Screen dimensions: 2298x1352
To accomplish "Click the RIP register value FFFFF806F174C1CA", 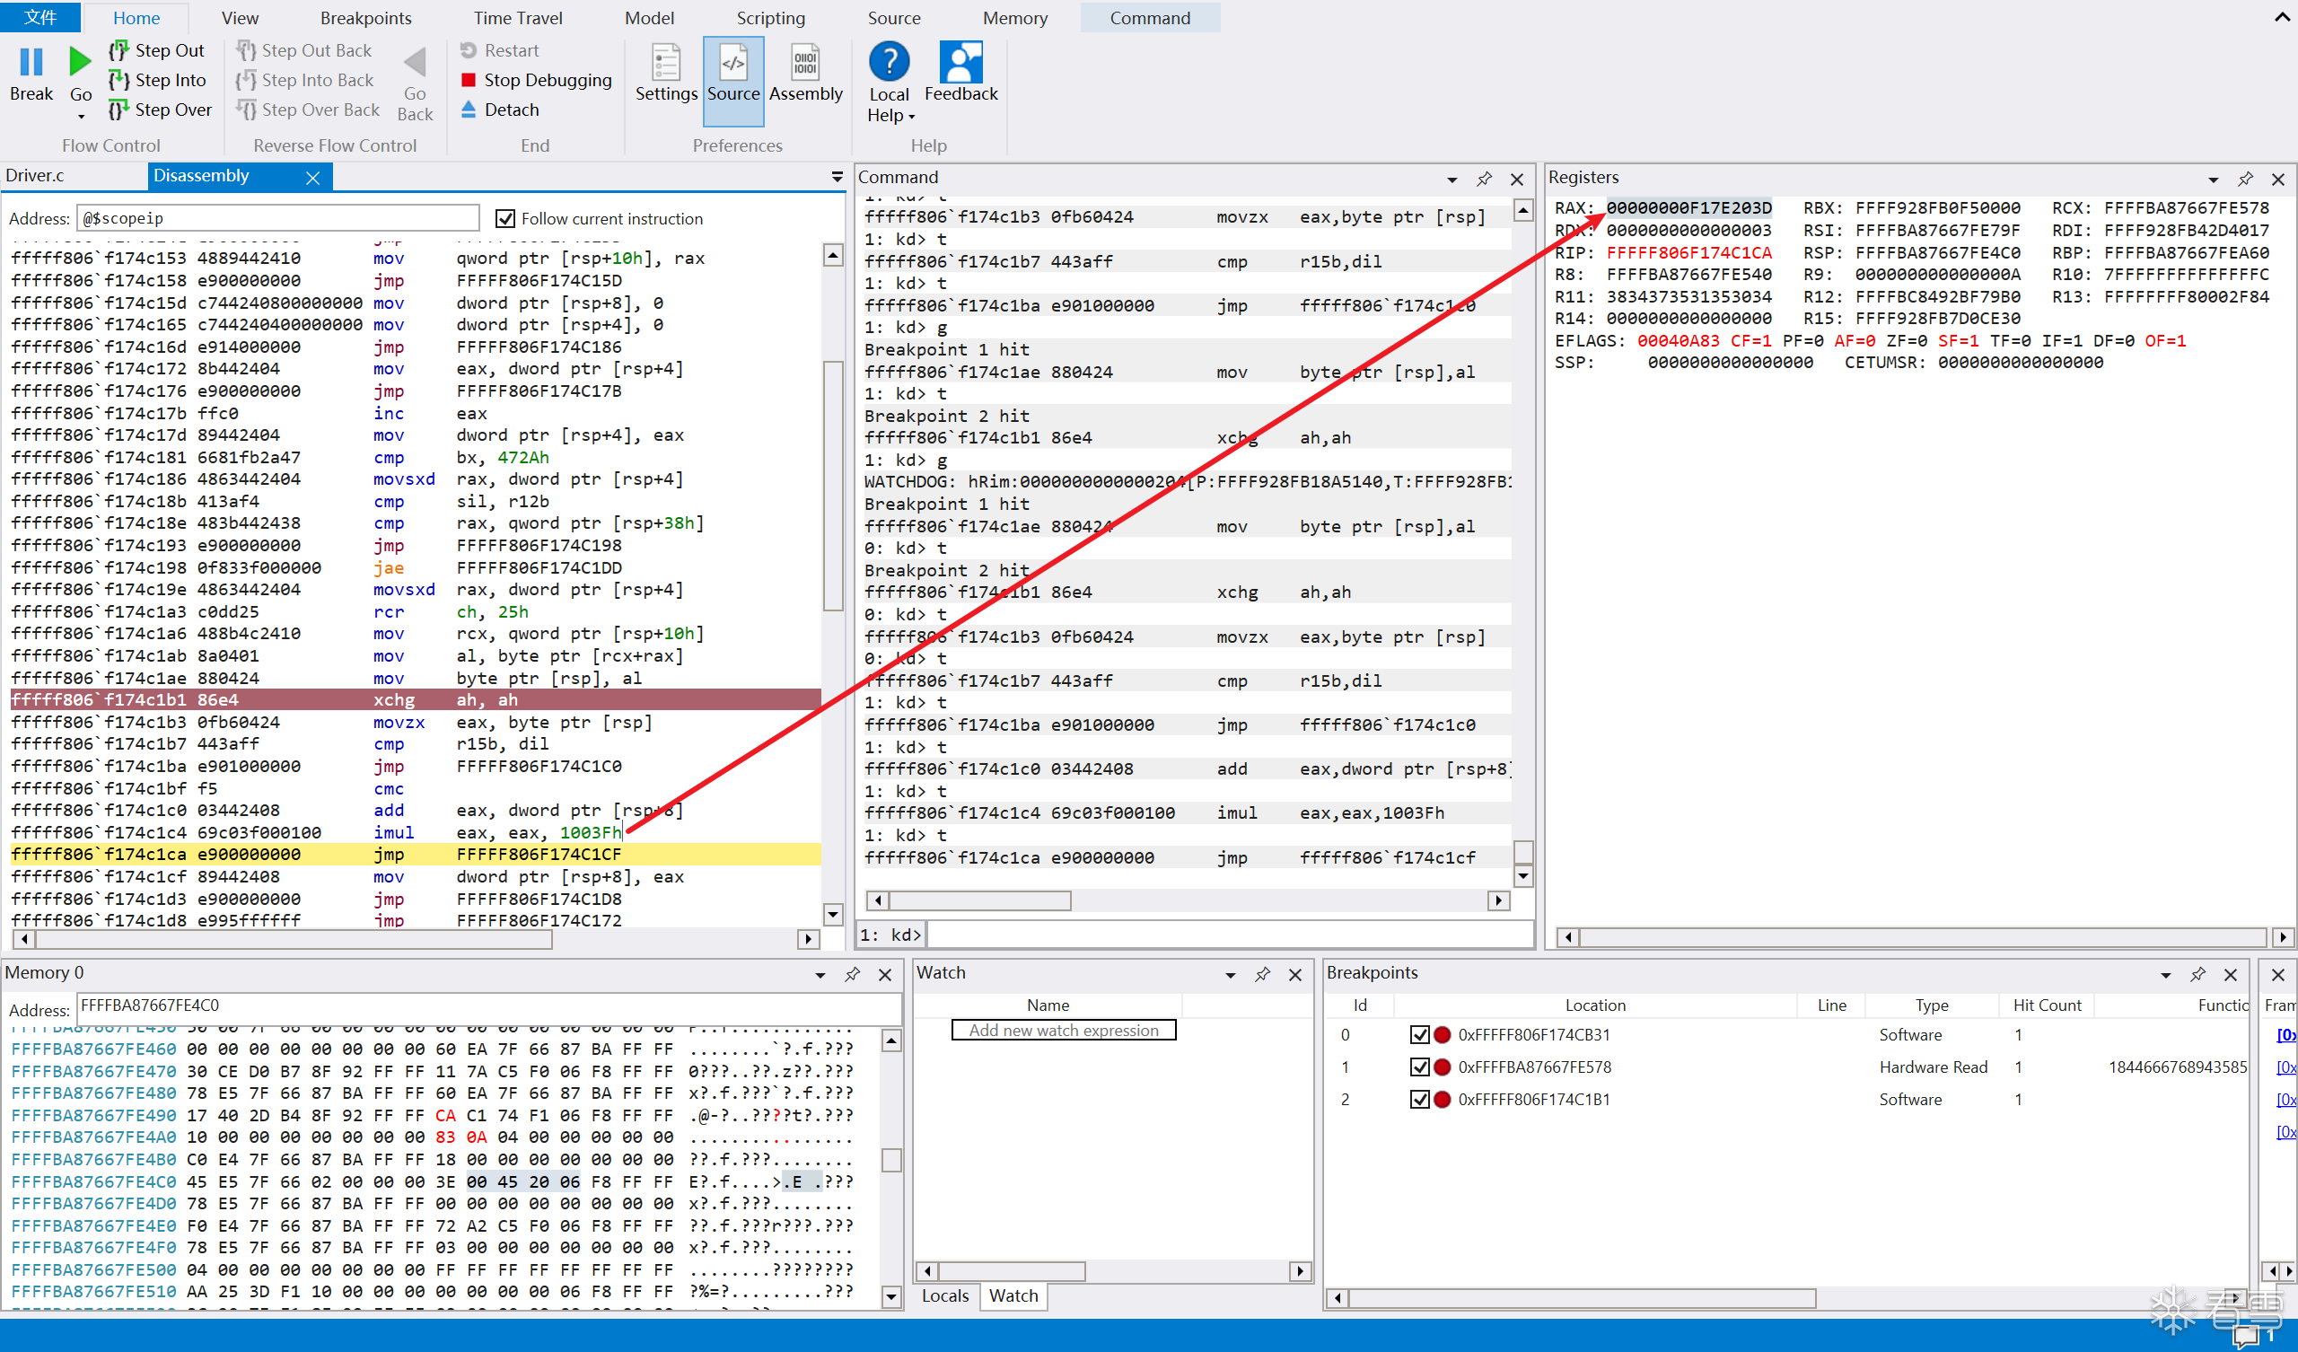I will click(x=1688, y=252).
